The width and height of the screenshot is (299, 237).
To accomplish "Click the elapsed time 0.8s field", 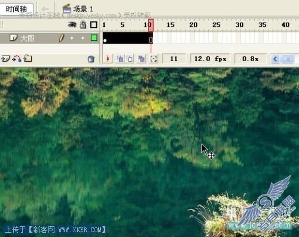I will (x=251, y=59).
